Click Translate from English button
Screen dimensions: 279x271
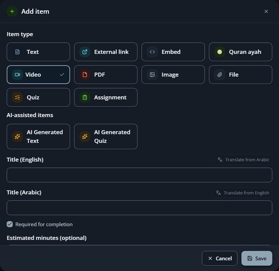[x=242, y=193]
